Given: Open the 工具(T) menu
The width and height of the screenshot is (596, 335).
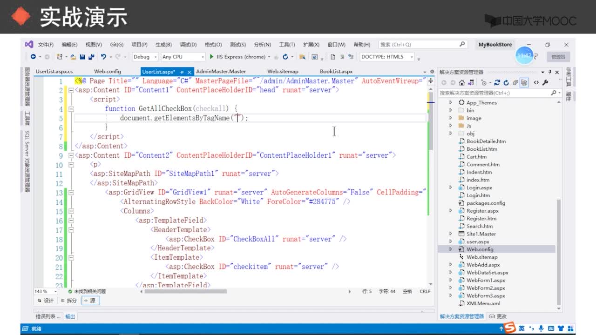Looking at the screenshot, I should click(x=287, y=45).
